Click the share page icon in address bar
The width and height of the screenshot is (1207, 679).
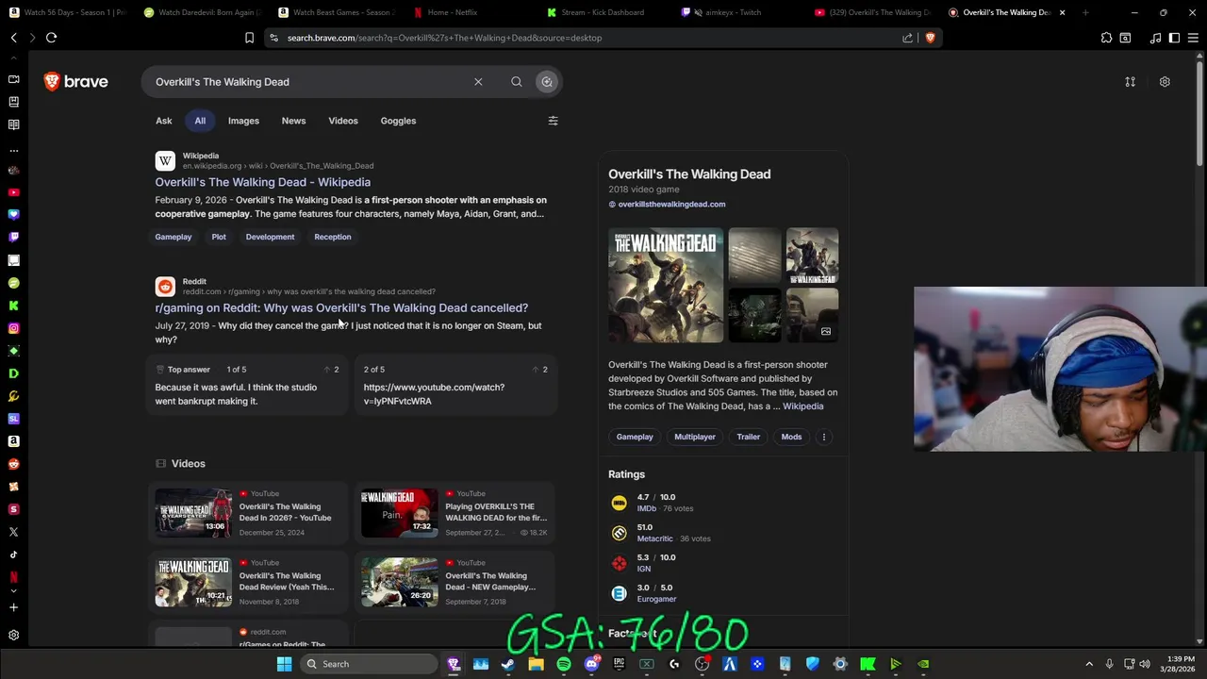tap(907, 38)
